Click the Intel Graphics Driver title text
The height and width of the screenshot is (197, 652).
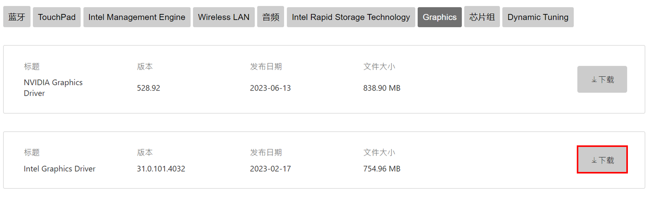pos(60,169)
